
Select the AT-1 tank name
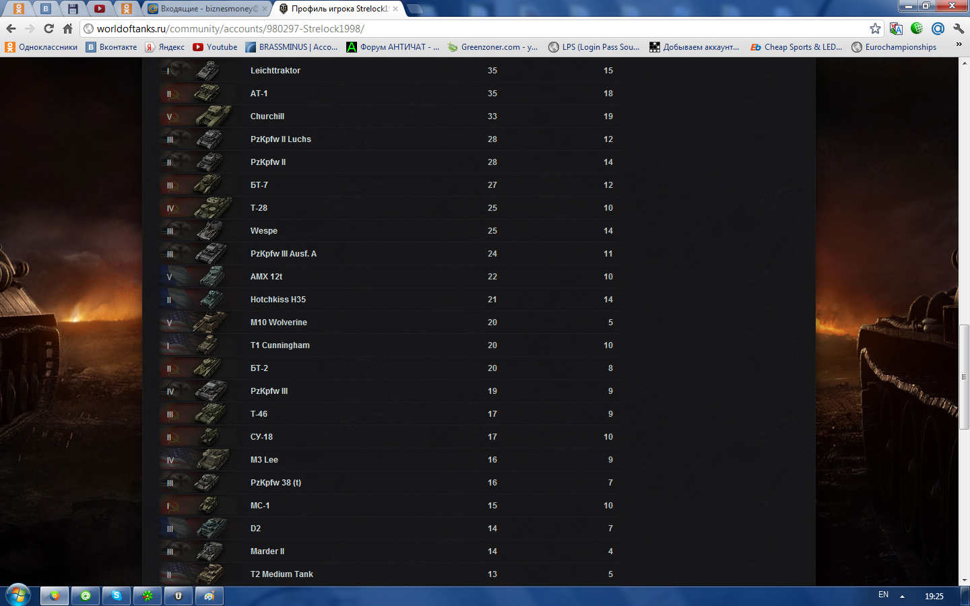(259, 94)
